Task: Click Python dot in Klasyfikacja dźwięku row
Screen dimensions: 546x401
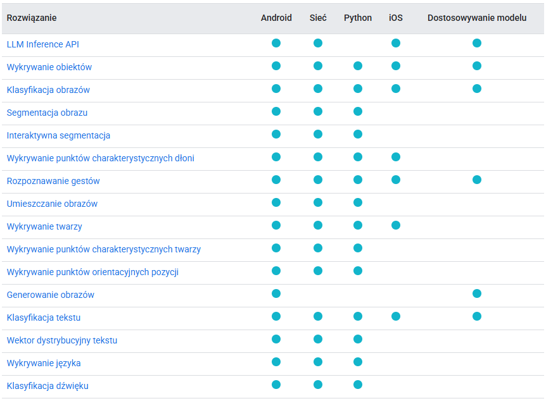Action: point(358,385)
